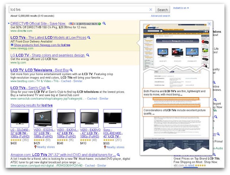The height and width of the screenshot is (175, 230).
Task: Clear the search box with the X icon
Action: (x=151, y=10)
